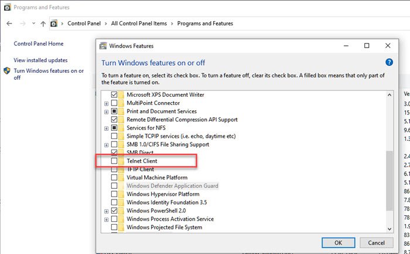The image size is (410, 254).
Task: Uncheck Microsoft XPS Document Writer
Action: pos(114,94)
